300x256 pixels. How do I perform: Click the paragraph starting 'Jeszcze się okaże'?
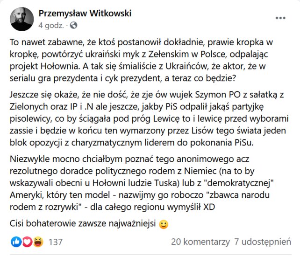(x=149, y=118)
